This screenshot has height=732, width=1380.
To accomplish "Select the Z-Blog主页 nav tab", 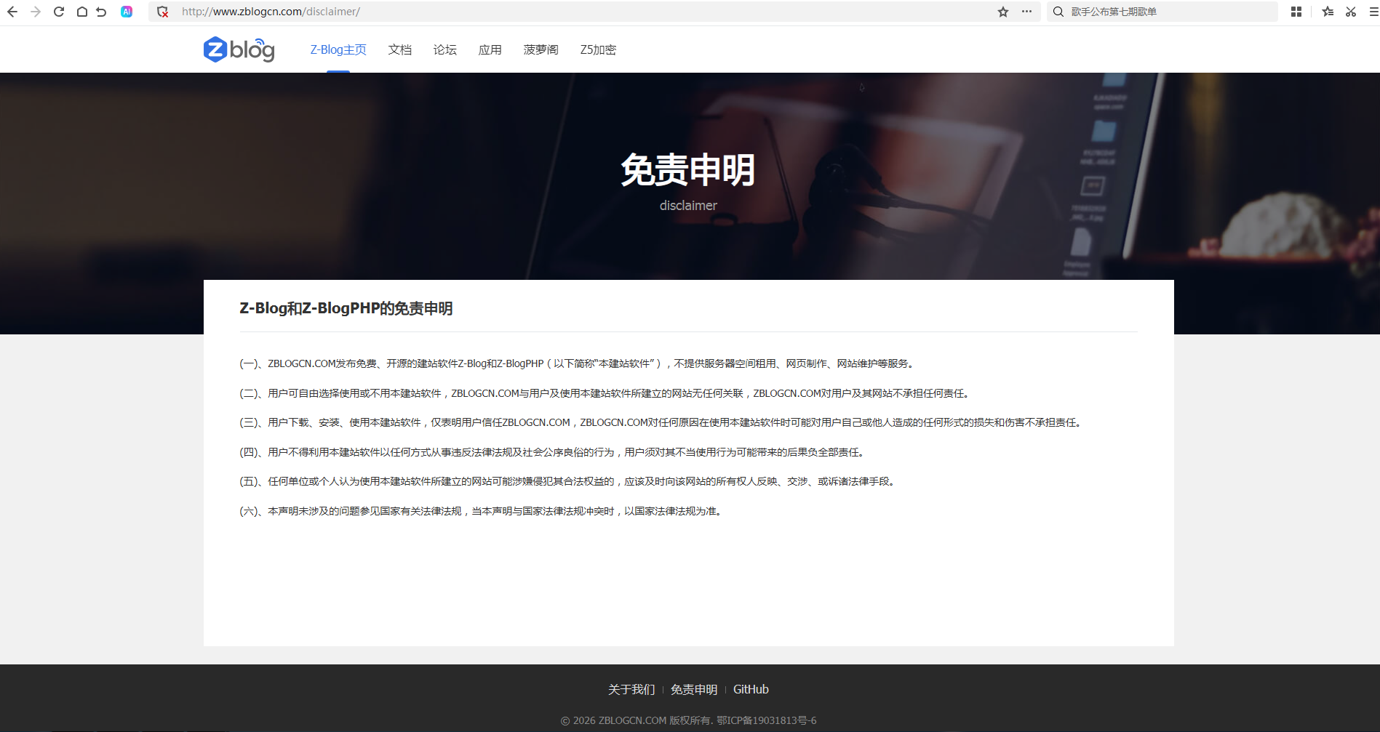I will point(338,49).
